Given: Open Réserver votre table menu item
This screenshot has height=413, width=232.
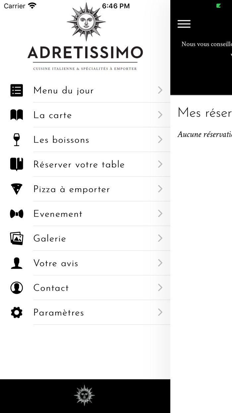Looking at the screenshot, I should (79, 164).
